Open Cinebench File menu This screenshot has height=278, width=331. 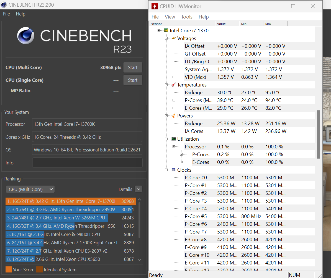(x=7, y=14)
